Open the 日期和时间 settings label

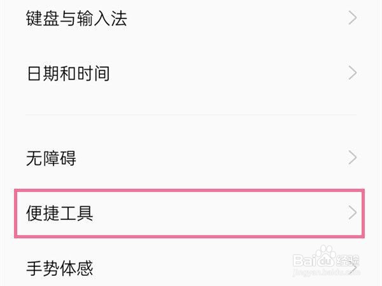[x=68, y=73]
